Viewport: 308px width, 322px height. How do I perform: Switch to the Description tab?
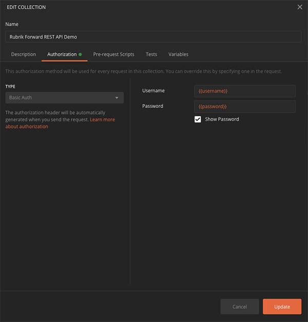pyautogui.click(x=24, y=54)
